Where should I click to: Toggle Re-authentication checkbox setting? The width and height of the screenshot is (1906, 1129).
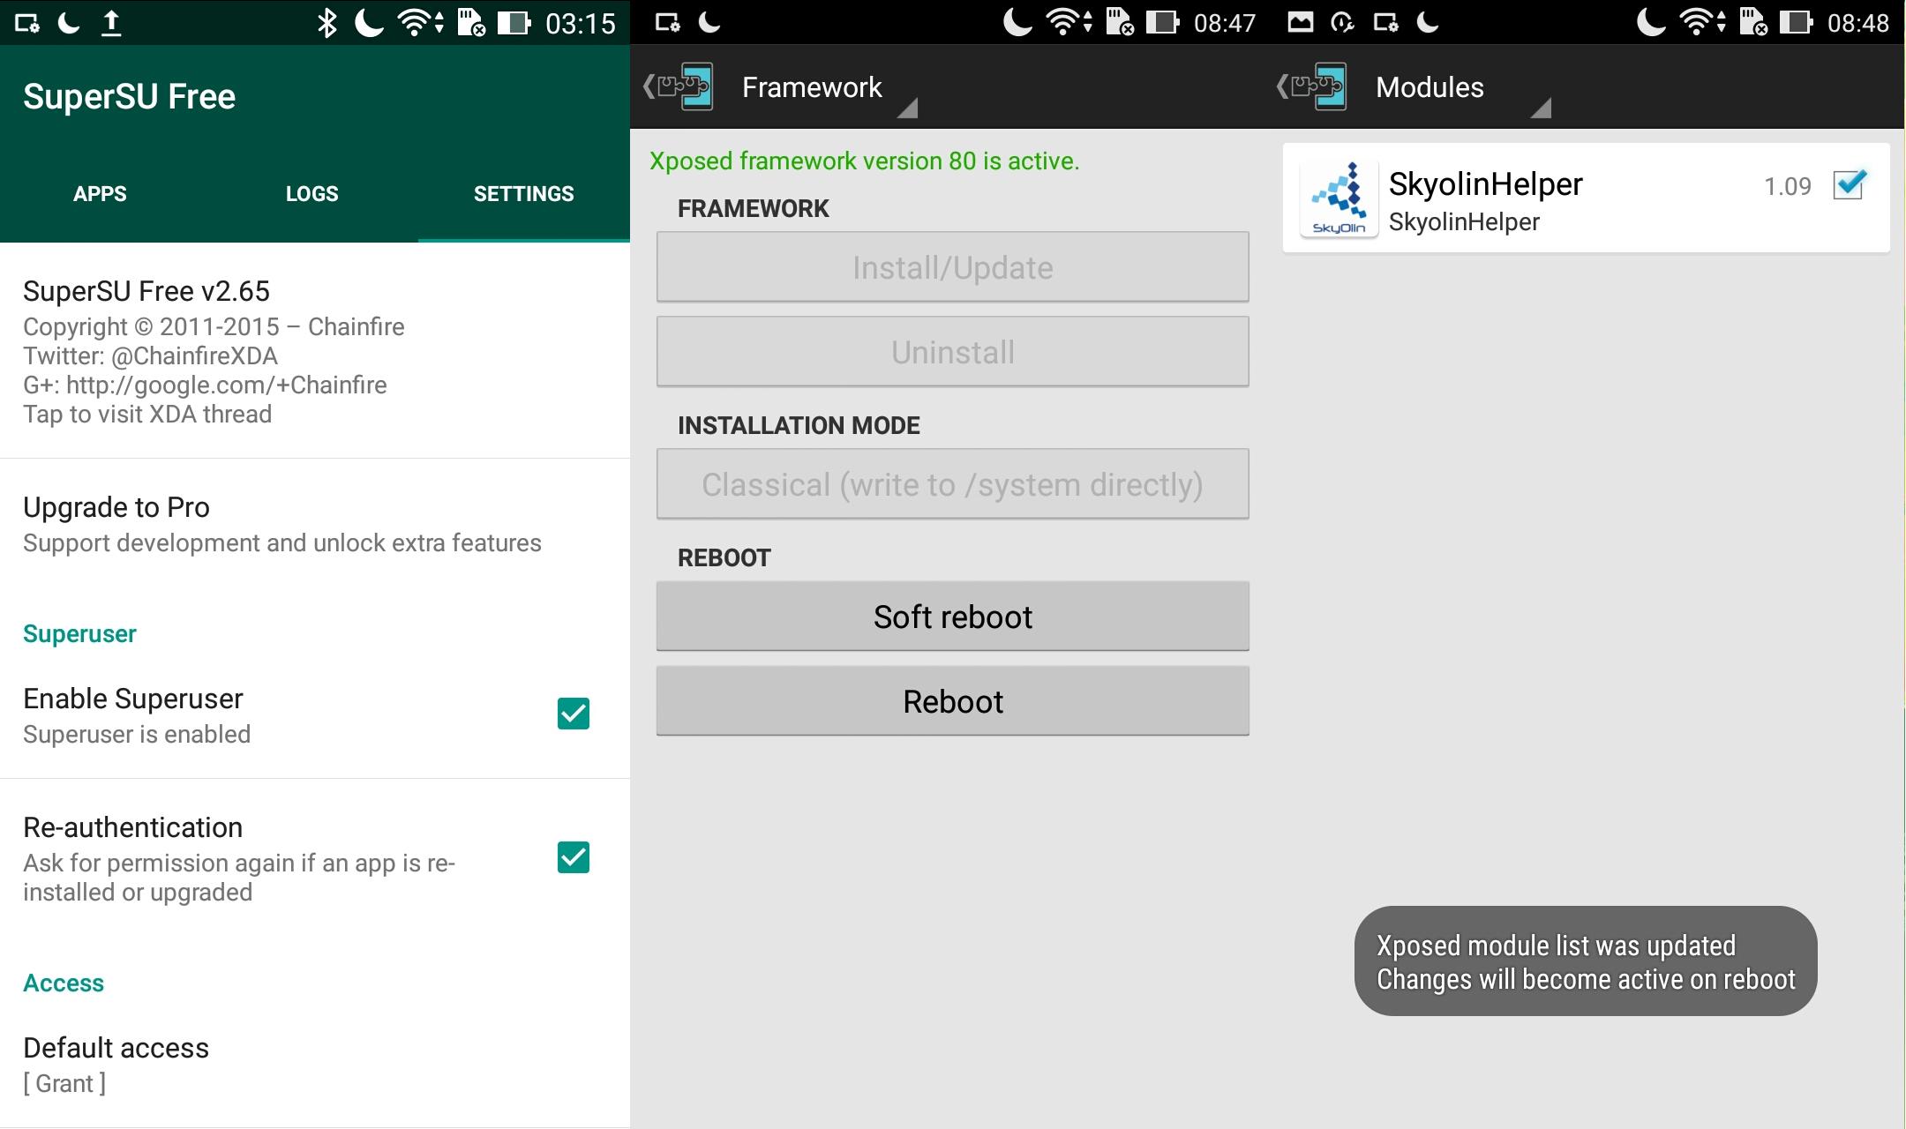pos(574,857)
